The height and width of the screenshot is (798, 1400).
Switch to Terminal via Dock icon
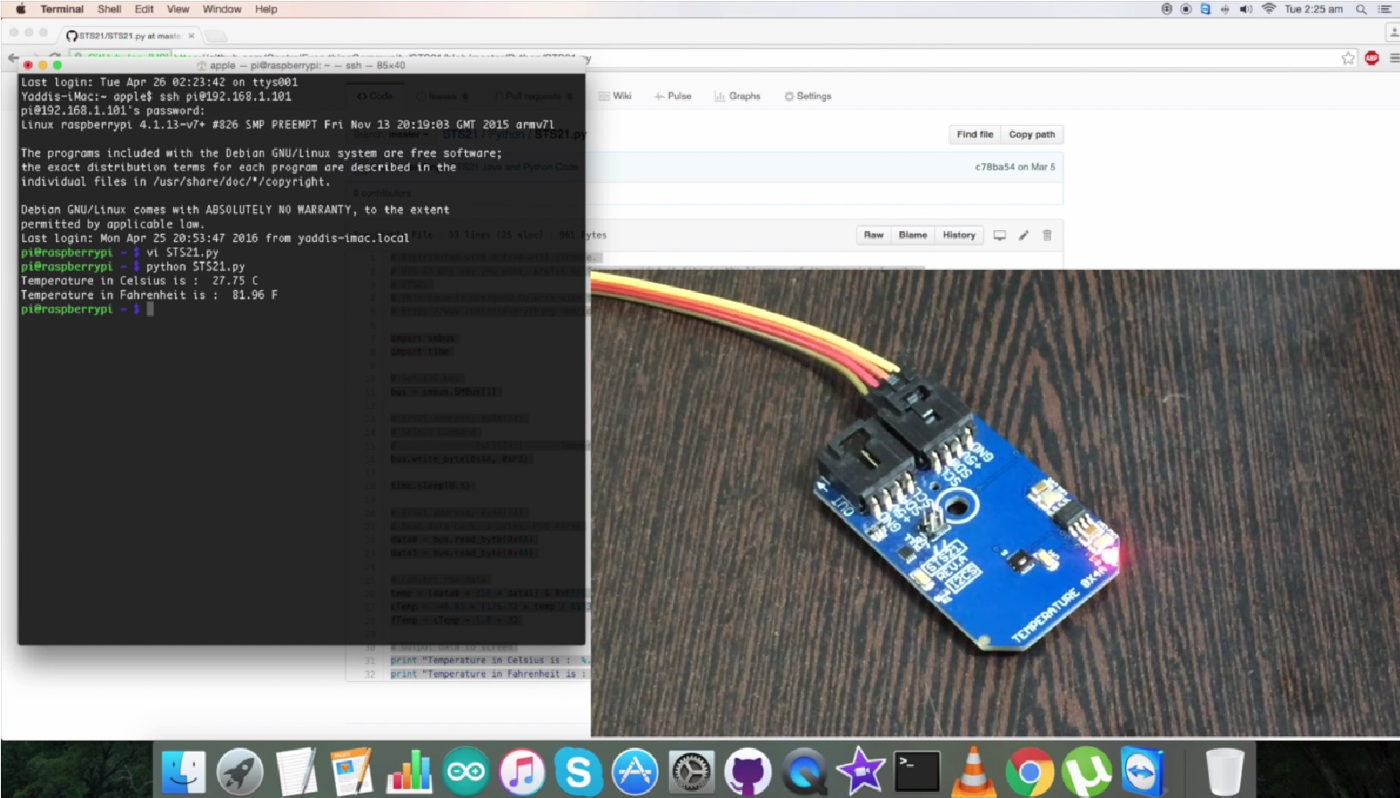917,772
